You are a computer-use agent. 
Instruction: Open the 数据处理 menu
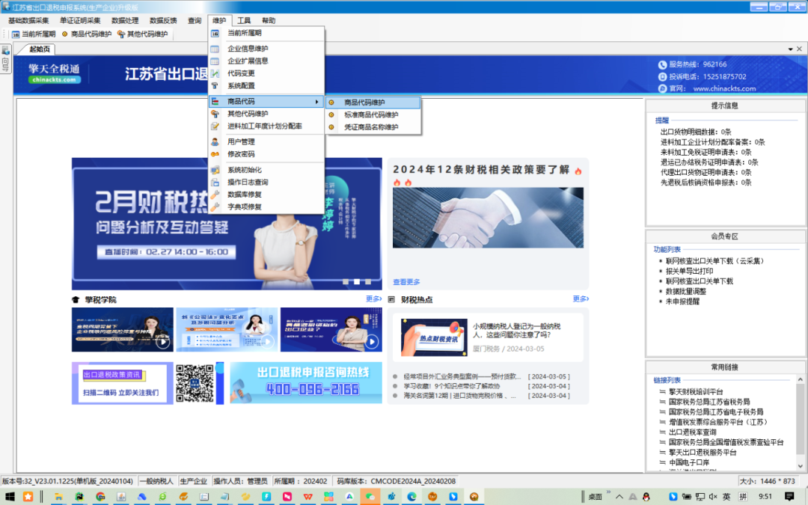pyautogui.click(x=125, y=21)
